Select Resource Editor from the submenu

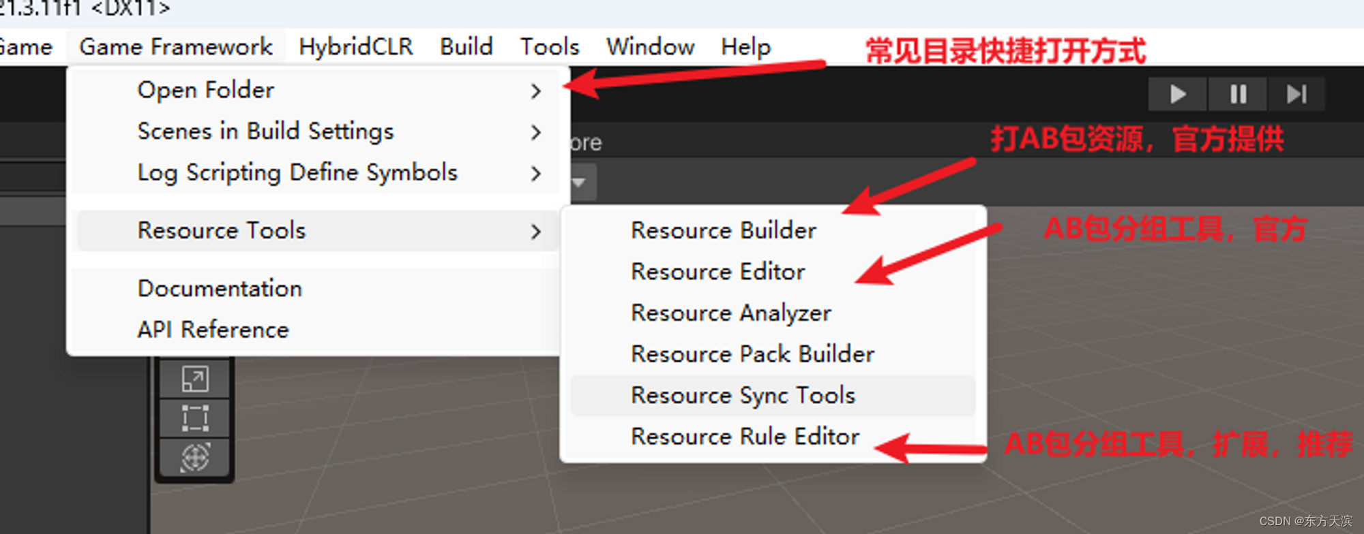point(717,271)
